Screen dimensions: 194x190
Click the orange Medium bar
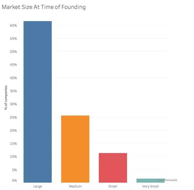(x=75, y=149)
